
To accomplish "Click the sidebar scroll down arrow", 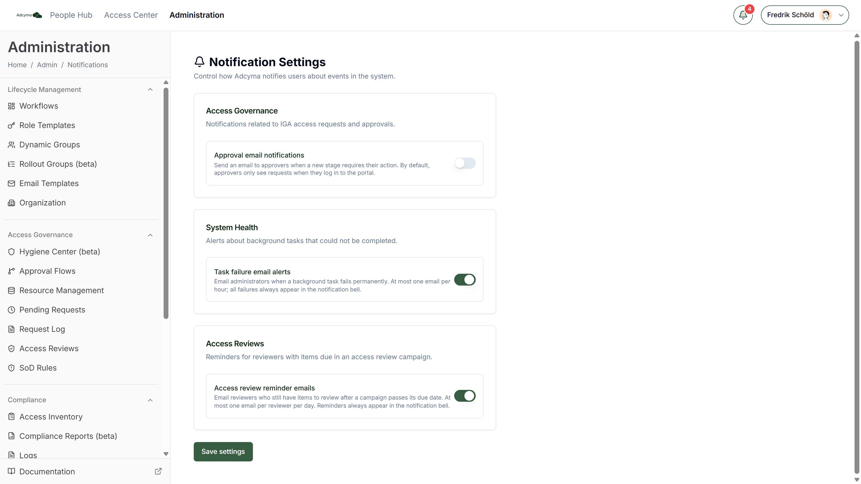I will (x=166, y=454).
